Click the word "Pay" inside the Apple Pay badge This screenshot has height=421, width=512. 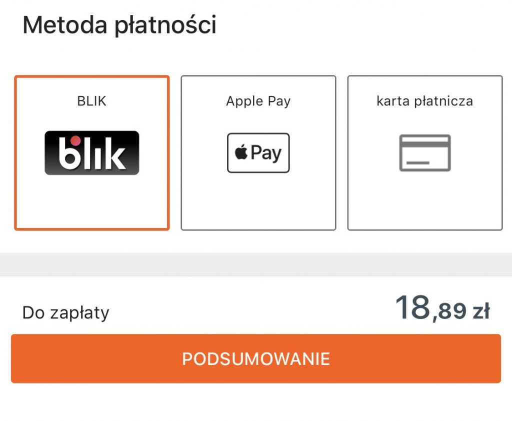(266, 153)
